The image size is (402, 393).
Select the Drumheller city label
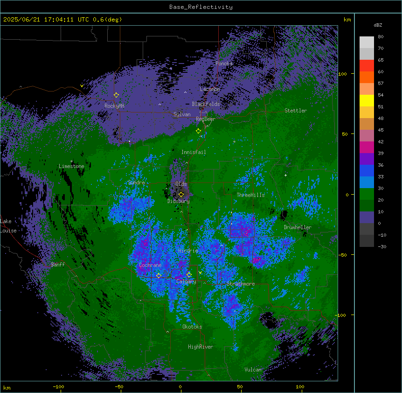[298, 227]
